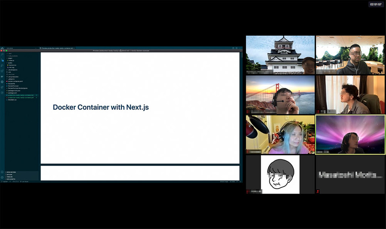
Task: Select the castle background participant video
Action: [280, 55]
